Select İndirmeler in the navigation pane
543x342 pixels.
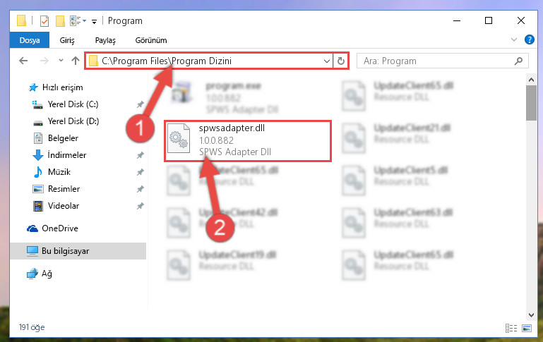coord(67,155)
